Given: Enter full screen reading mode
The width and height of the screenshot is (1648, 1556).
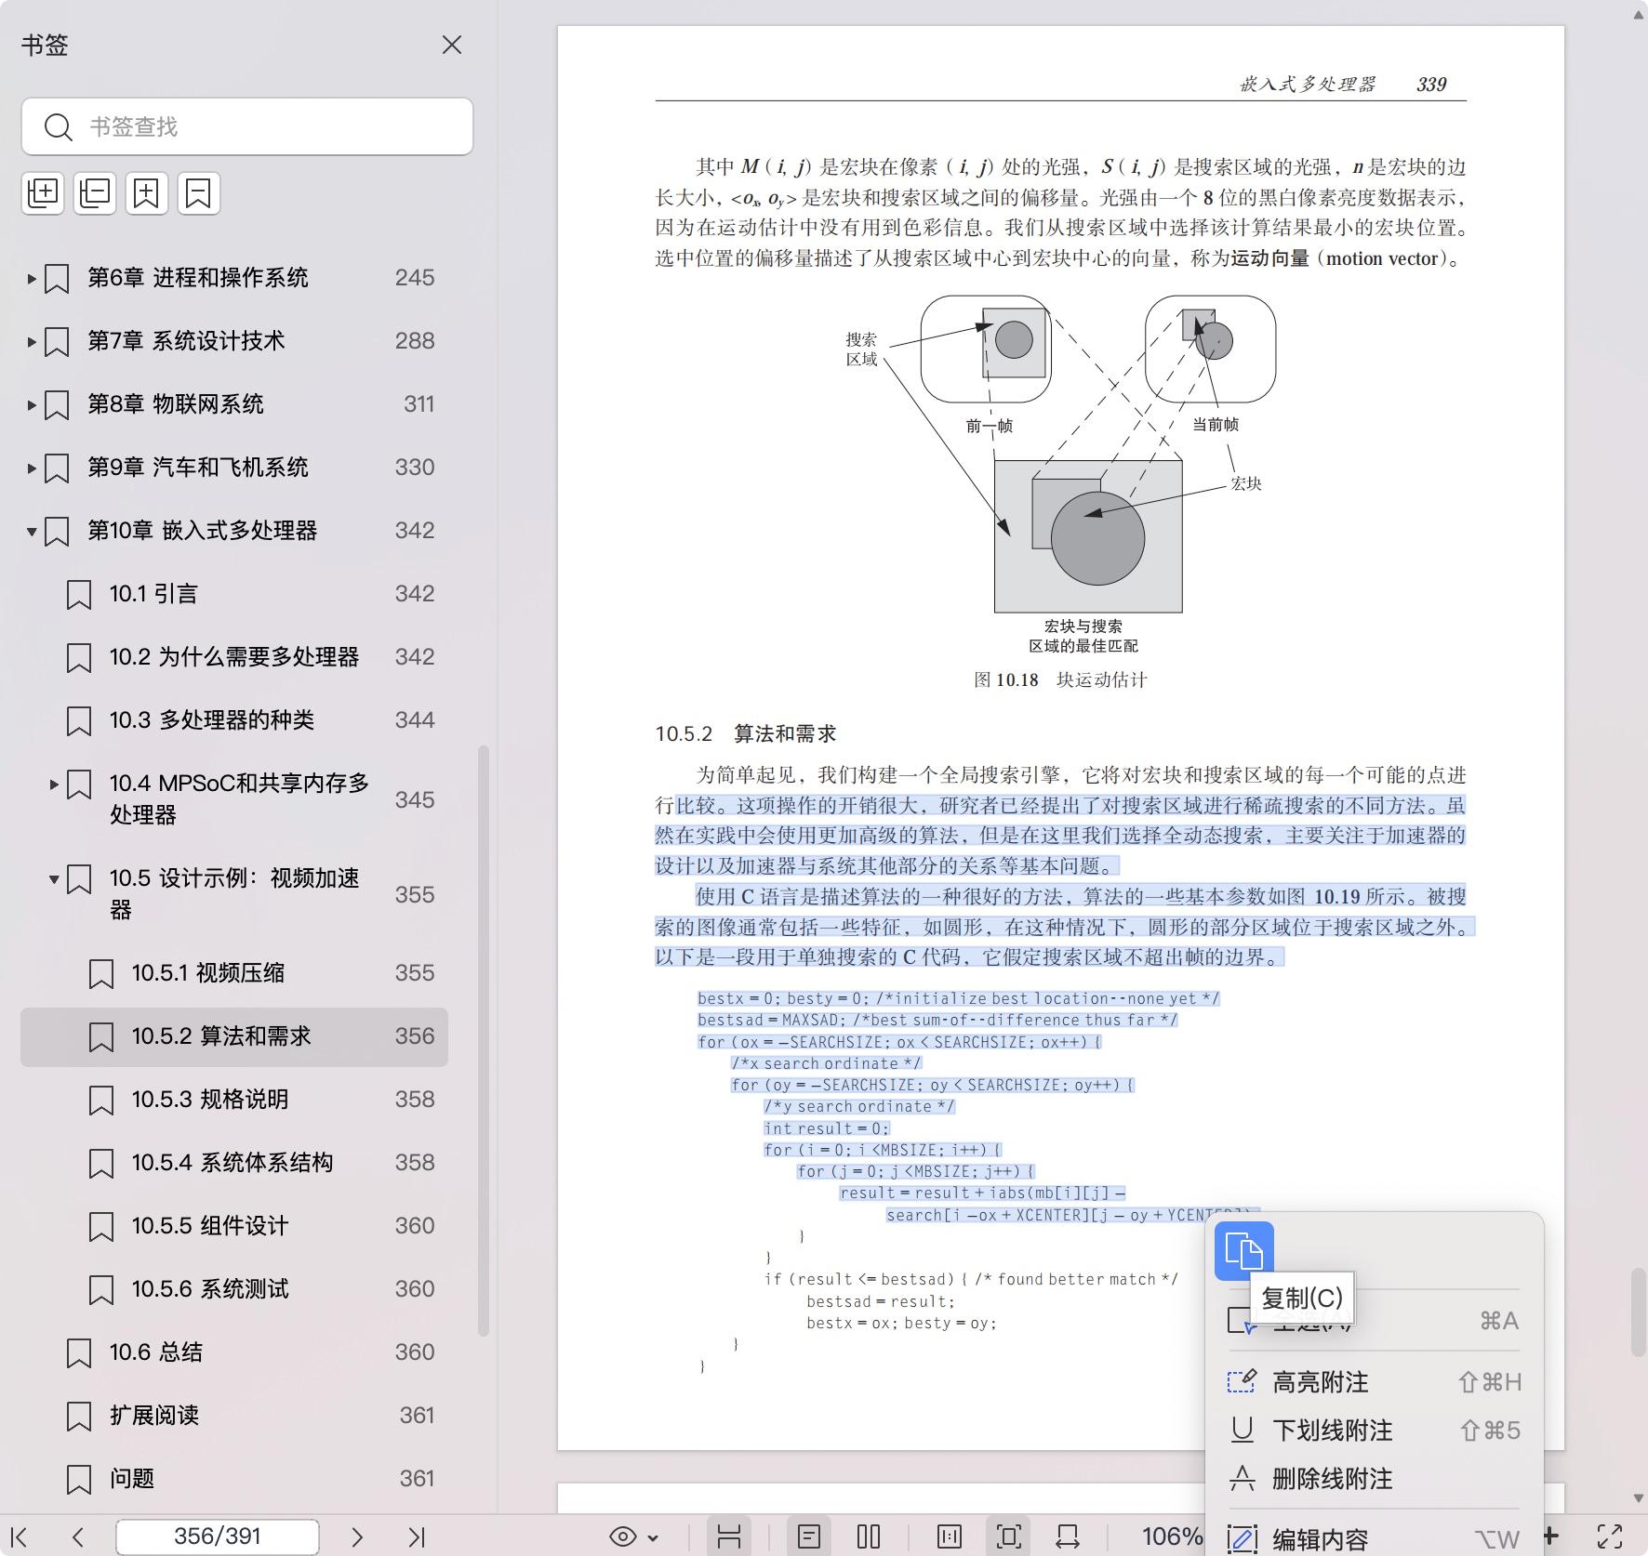Looking at the screenshot, I should pos(1612,1536).
